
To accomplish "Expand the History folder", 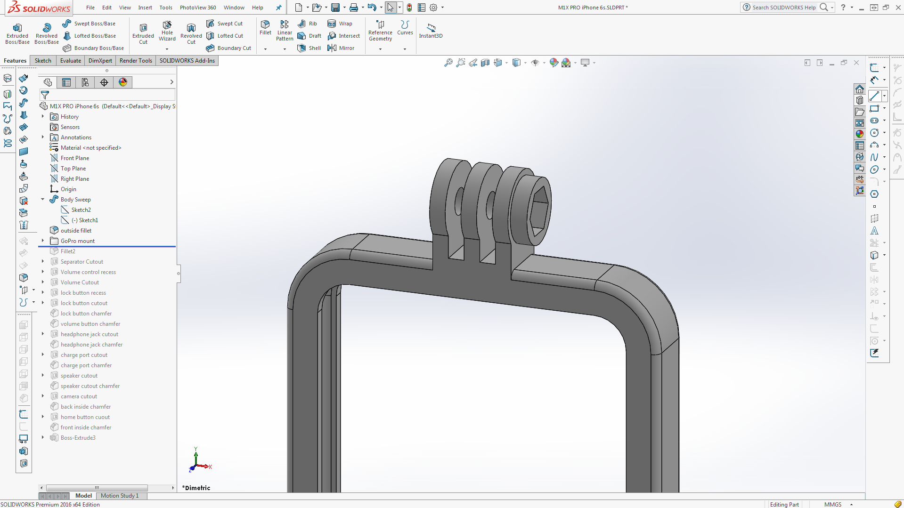I will (43, 117).
